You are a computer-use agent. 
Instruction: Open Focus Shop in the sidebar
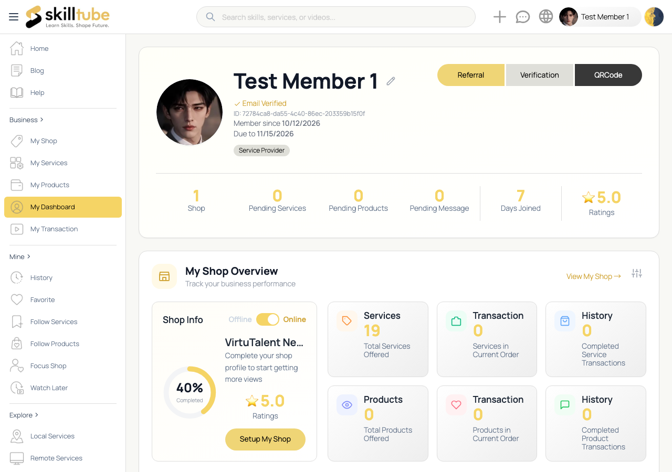coord(63,366)
